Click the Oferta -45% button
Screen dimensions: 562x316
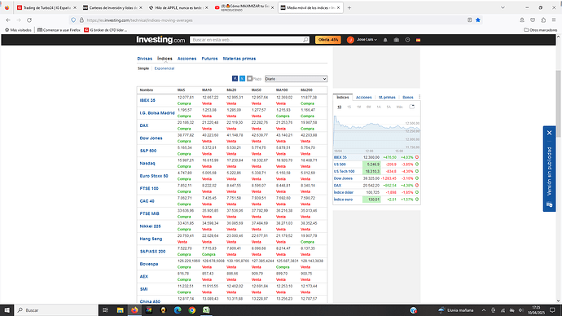click(x=328, y=40)
